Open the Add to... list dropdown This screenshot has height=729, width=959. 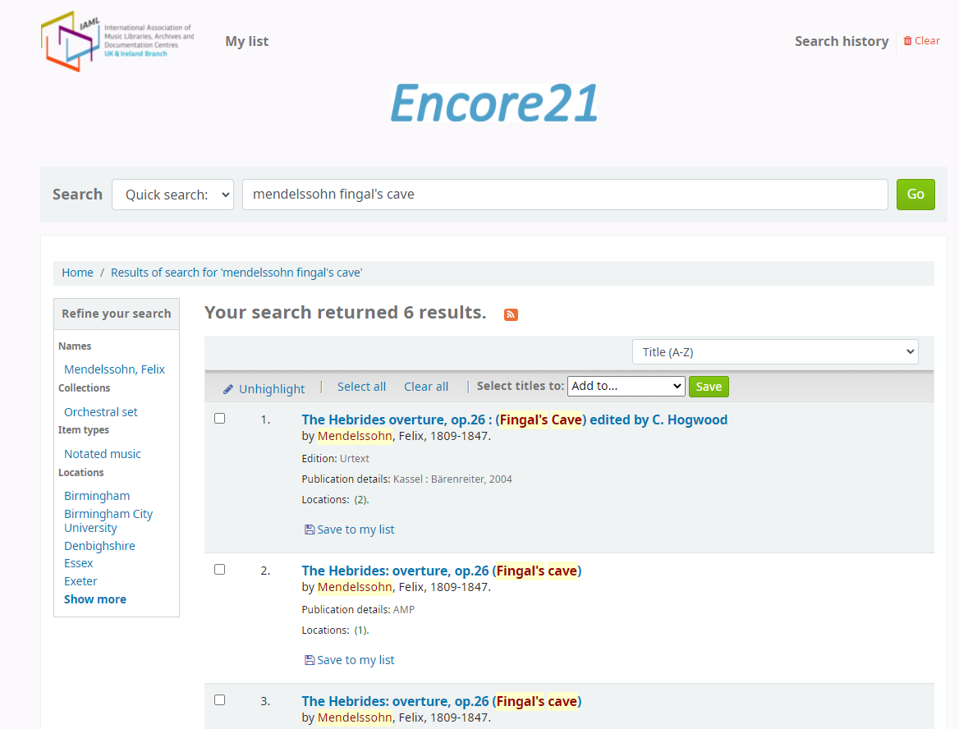(x=626, y=386)
